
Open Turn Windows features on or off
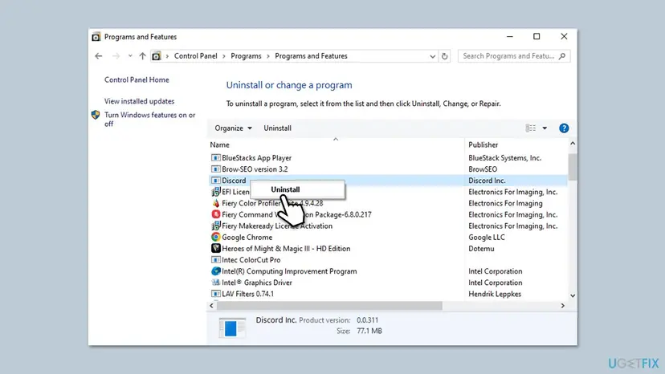(149, 119)
